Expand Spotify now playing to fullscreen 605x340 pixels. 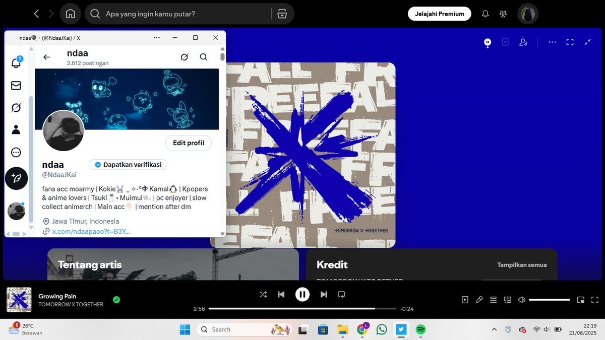point(570,42)
